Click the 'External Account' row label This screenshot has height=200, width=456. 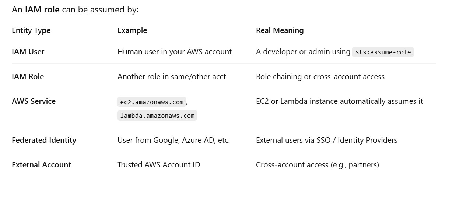pyautogui.click(x=41, y=165)
